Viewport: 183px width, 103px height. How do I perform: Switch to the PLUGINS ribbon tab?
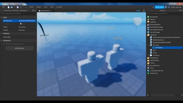pos(59,7)
